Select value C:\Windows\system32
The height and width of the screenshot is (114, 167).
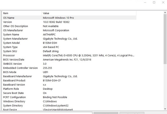coord(56,106)
